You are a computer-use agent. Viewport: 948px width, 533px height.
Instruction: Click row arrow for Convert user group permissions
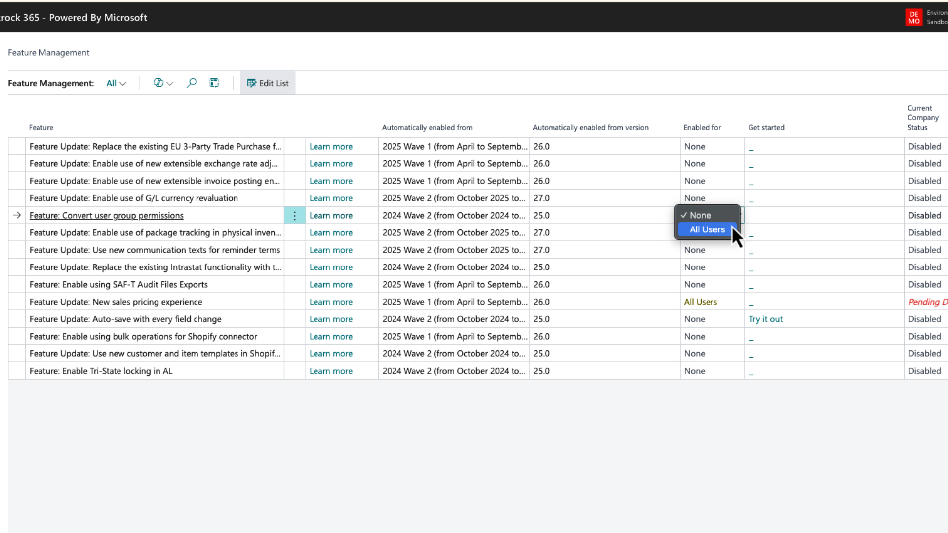(17, 216)
